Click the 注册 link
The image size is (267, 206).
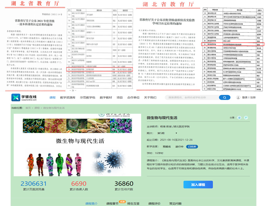pyautogui.click(x=253, y=98)
